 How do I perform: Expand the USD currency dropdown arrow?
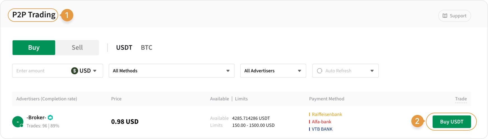tap(95, 71)
